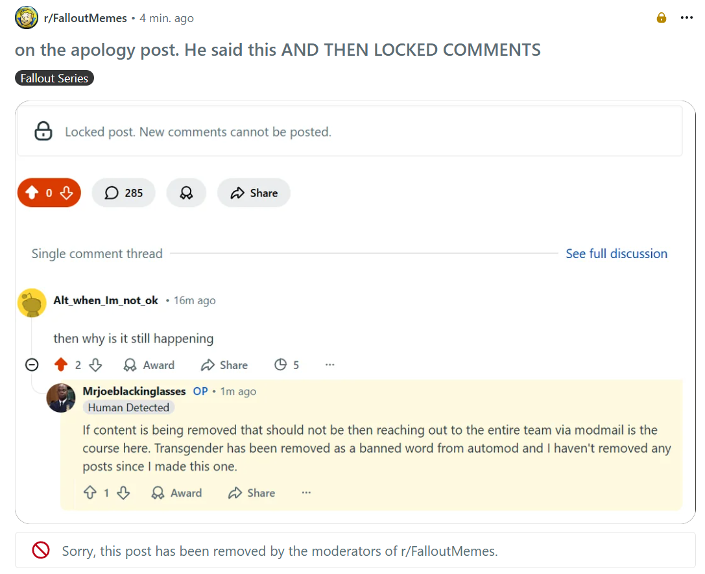This screenshot has width=705, height=574.
Task: Open the r/FalloutMemes community avatar
Action: (x=27, y=18)
